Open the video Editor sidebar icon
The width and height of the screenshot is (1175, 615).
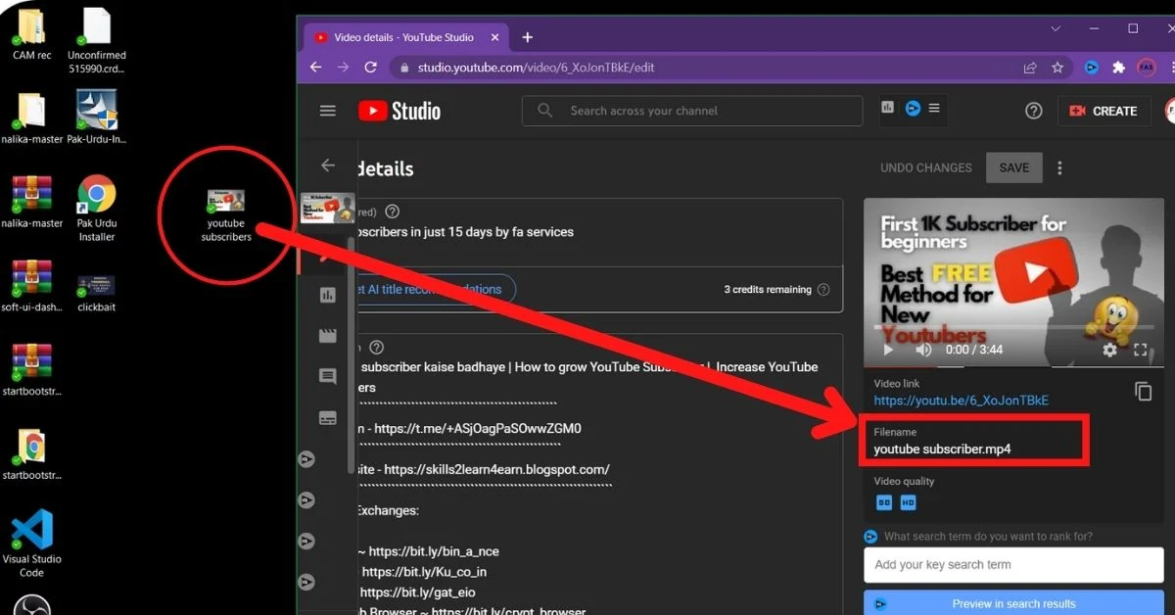(x=328, y=336)
